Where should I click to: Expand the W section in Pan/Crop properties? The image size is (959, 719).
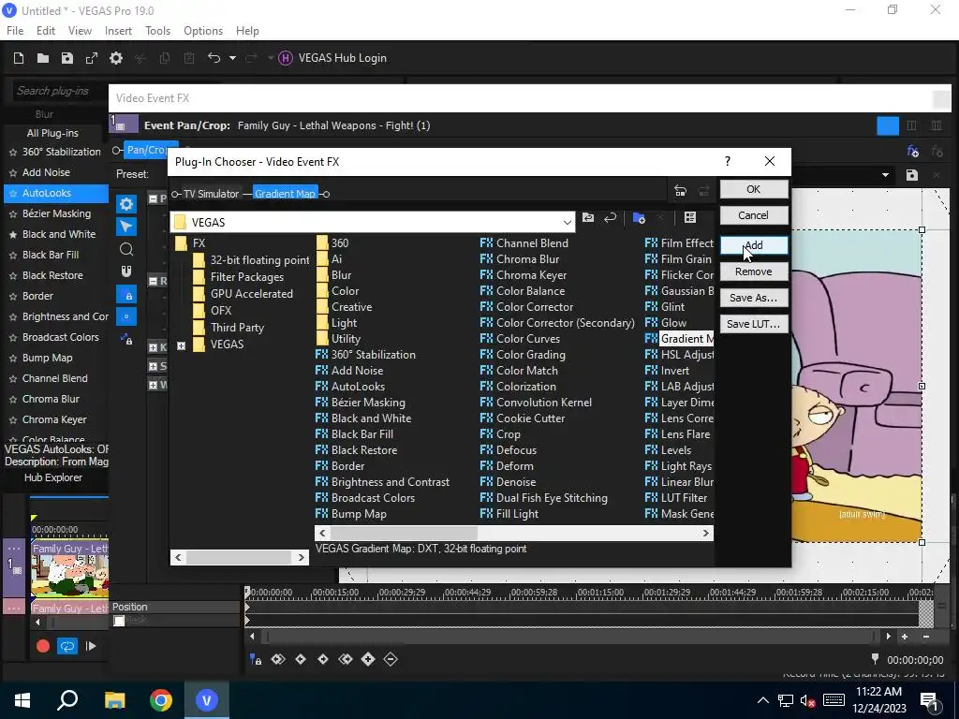pos(153,385)
